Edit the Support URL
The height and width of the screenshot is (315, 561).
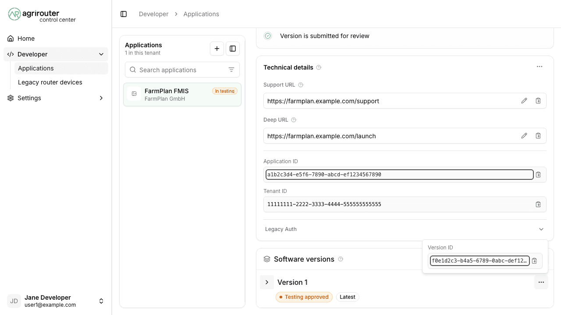[x=524, y=101]
